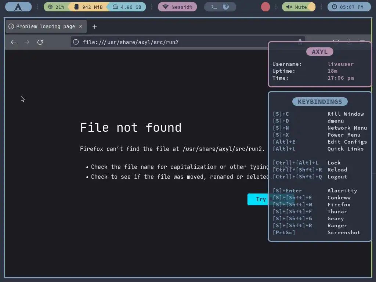Open the wifi %essid% network module
Image resolution: width=376 pixels, height=282 pixels.
coord(177,7)
